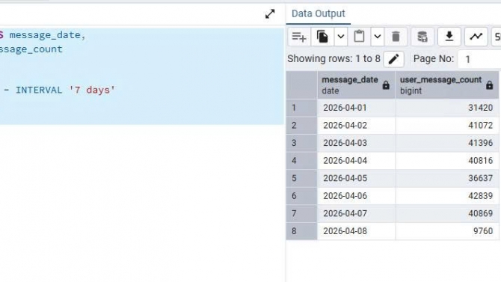Click the count cell 31420
501x282 pixels.
[447, 108]
